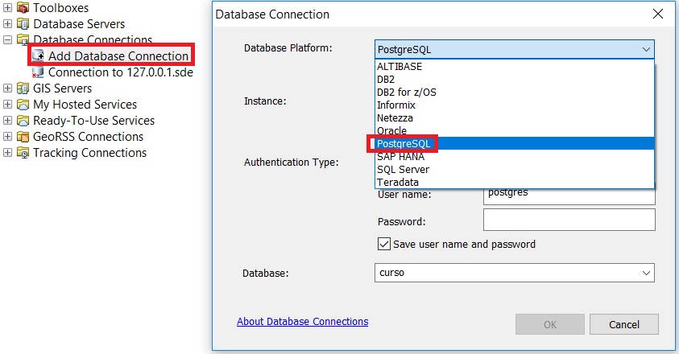
Task: Choose Informix from the platform list
Action: pyautogui.click(x=515, y=105)
